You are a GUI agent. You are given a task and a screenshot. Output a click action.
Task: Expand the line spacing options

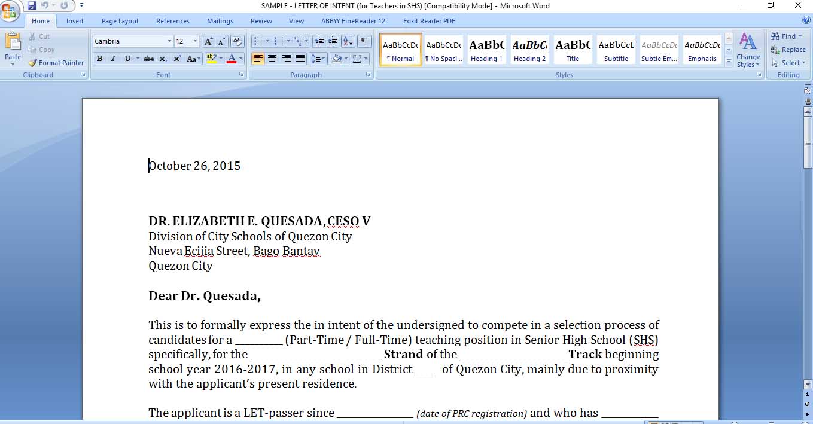[318, 59]
